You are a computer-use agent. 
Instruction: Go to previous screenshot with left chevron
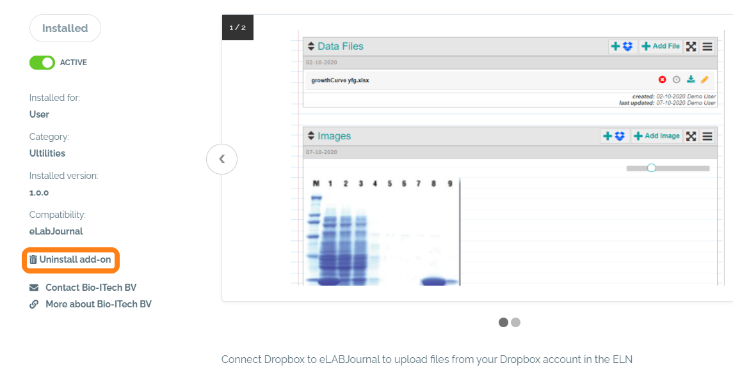coord(222,159)
